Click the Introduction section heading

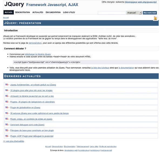(x=11, y=30)
